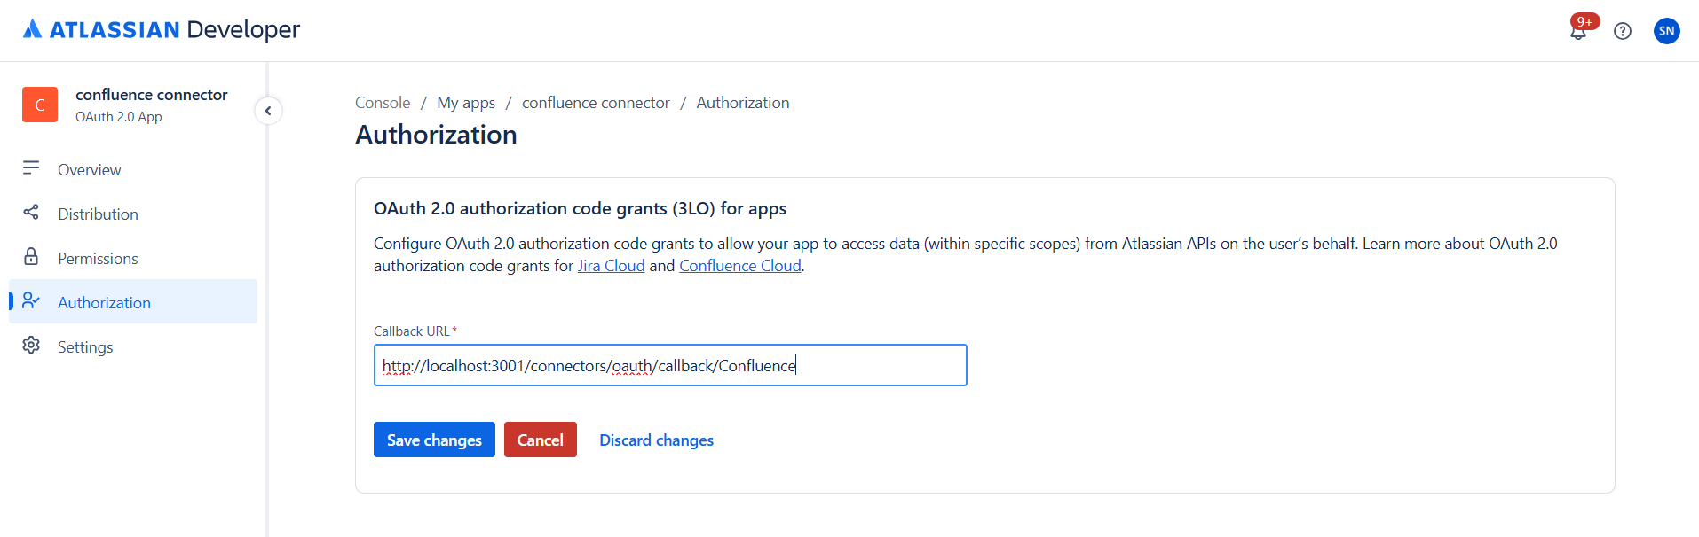Open the help question mark icon

click(1623, 31)
